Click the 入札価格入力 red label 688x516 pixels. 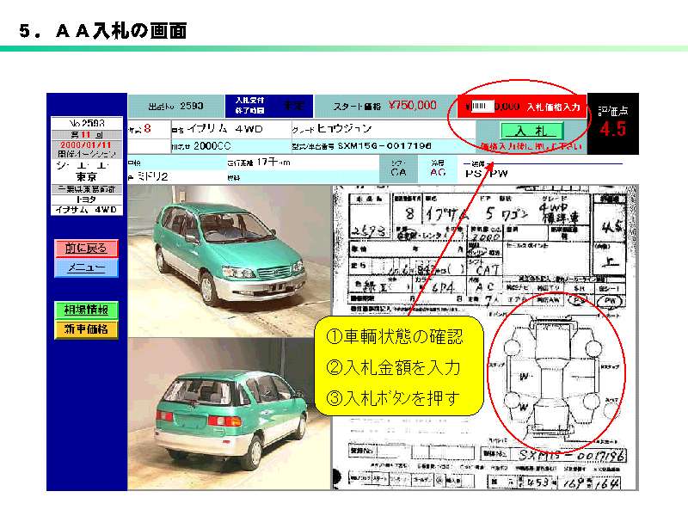[x=553, y=107]
